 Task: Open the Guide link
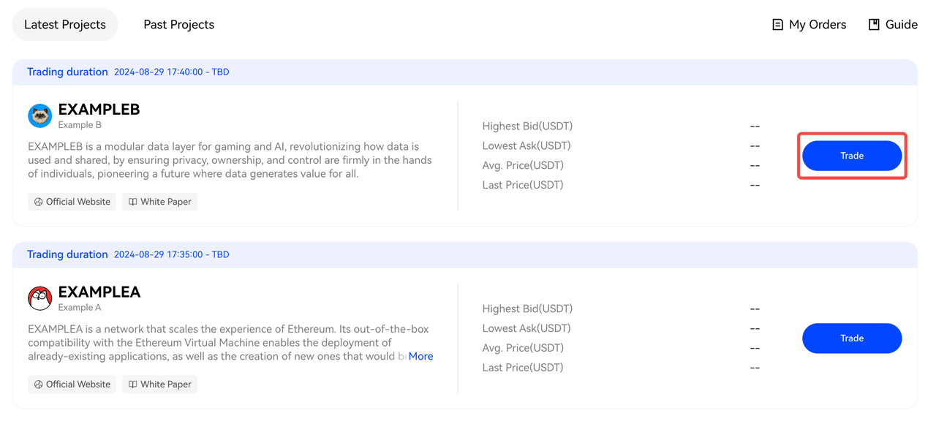[x=901, y=25]
